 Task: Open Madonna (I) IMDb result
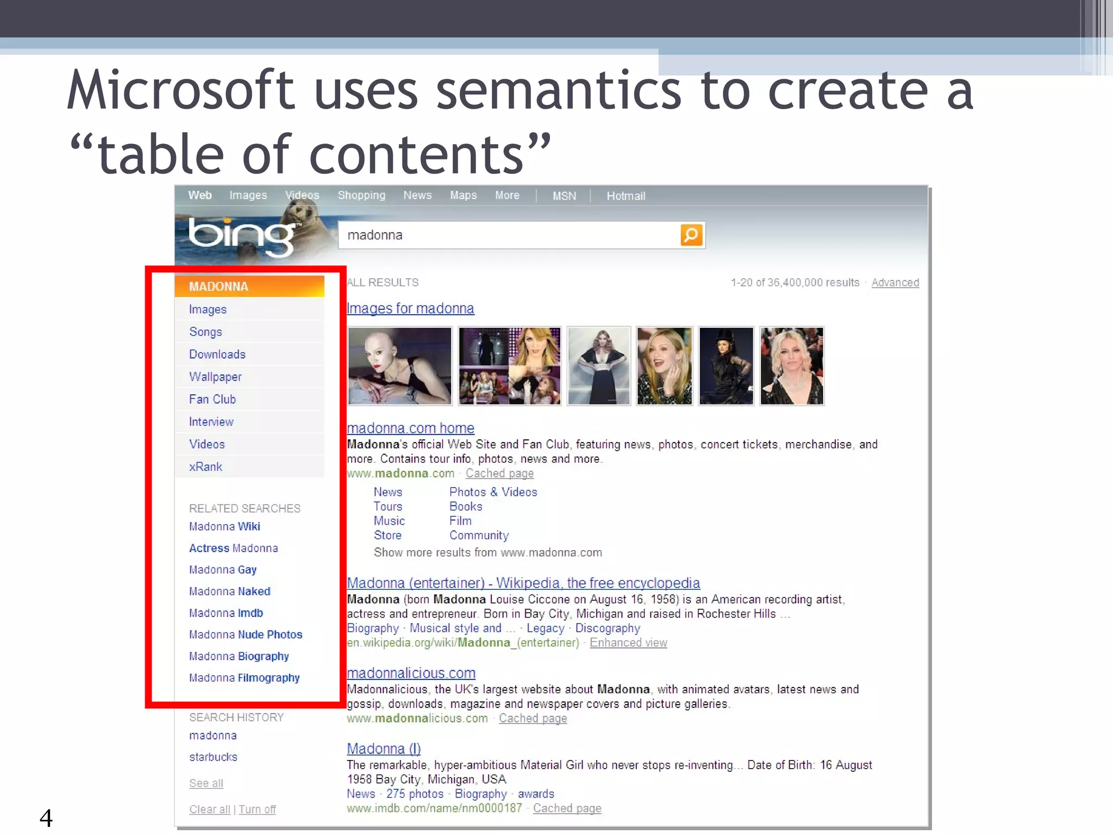coord(384,749)
